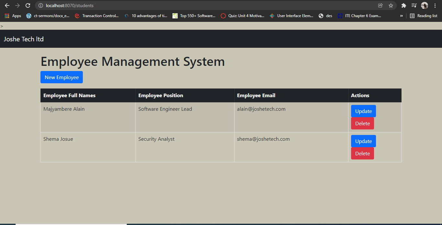Image resolution: width=442 pixels, height=225 pixels.
Task: Click the user profile avatar icon
Action: [424, 5]
